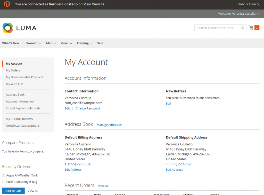Click View All under Recently Ordered
264x195 pixels.
pyautogui.click(x=33, y=191)
